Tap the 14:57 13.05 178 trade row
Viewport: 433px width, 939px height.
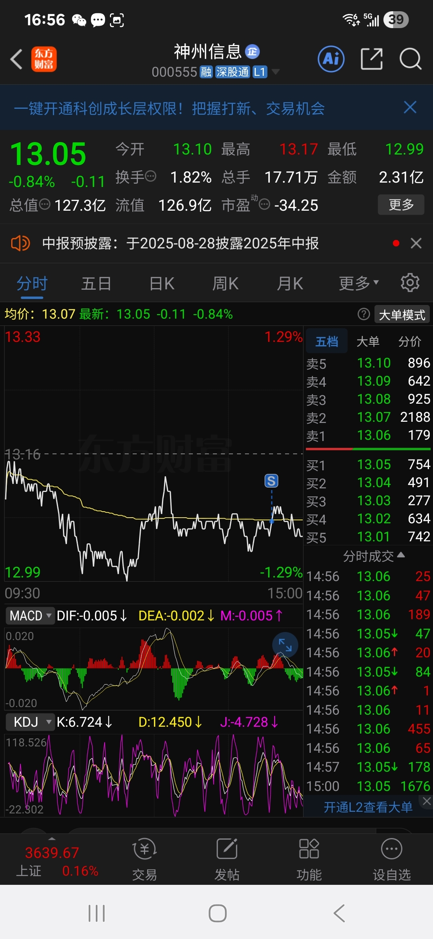(368, 767)
